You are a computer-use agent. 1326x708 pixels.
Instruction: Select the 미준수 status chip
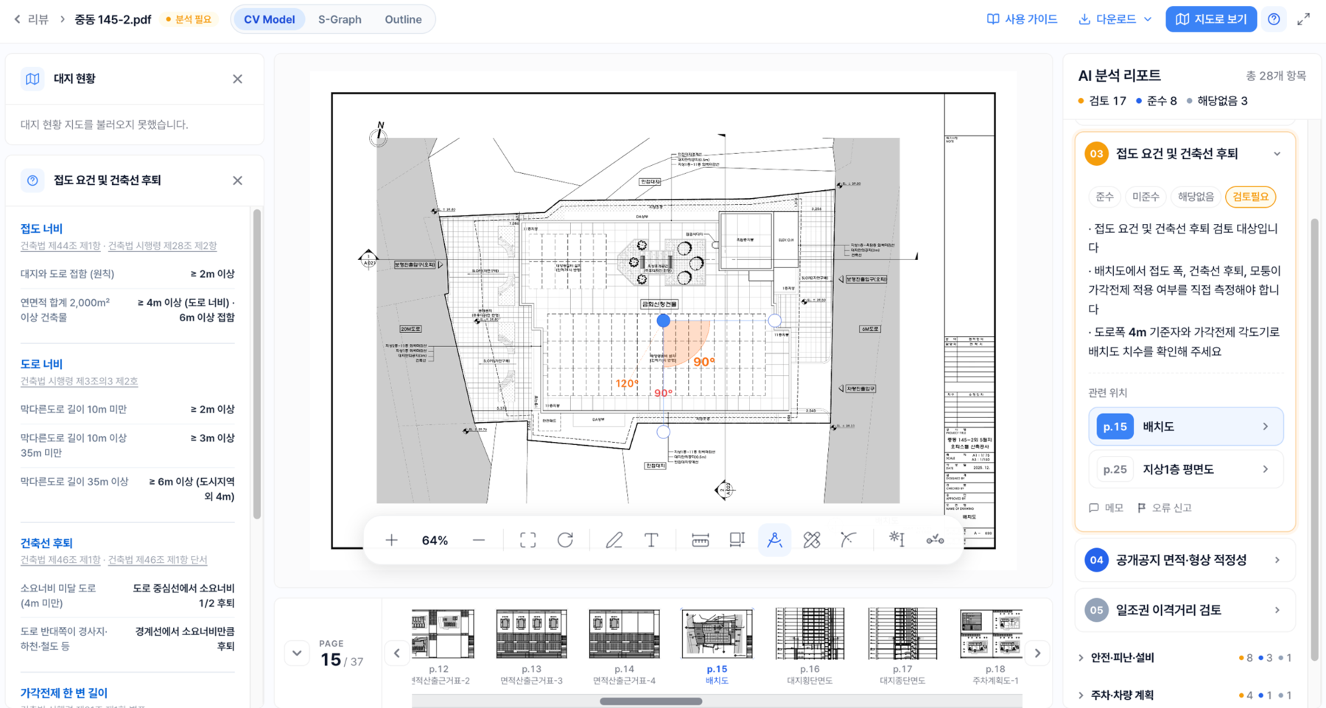tap(1146, 197)
